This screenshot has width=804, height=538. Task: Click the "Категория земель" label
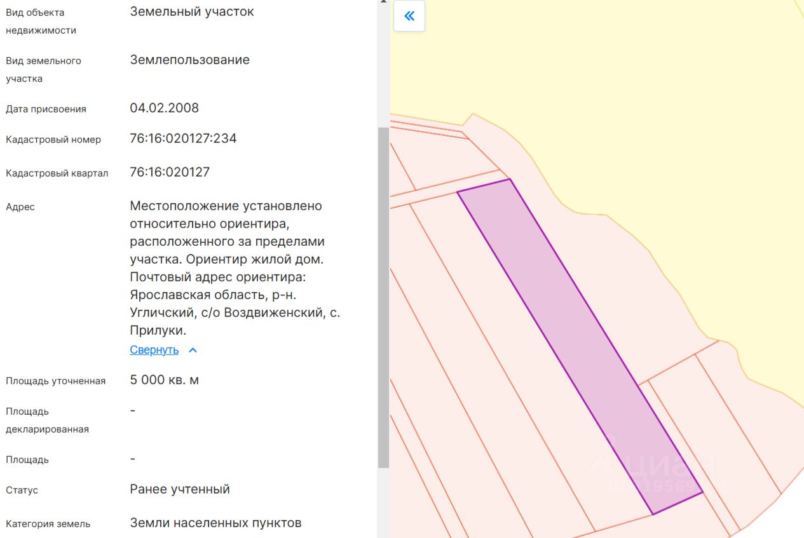(x=48, y=524)
